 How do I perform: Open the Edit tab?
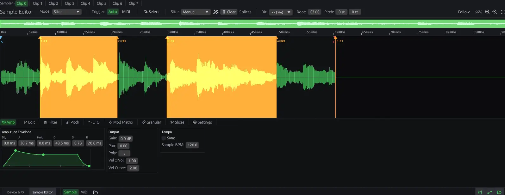(x=29, y=122)
